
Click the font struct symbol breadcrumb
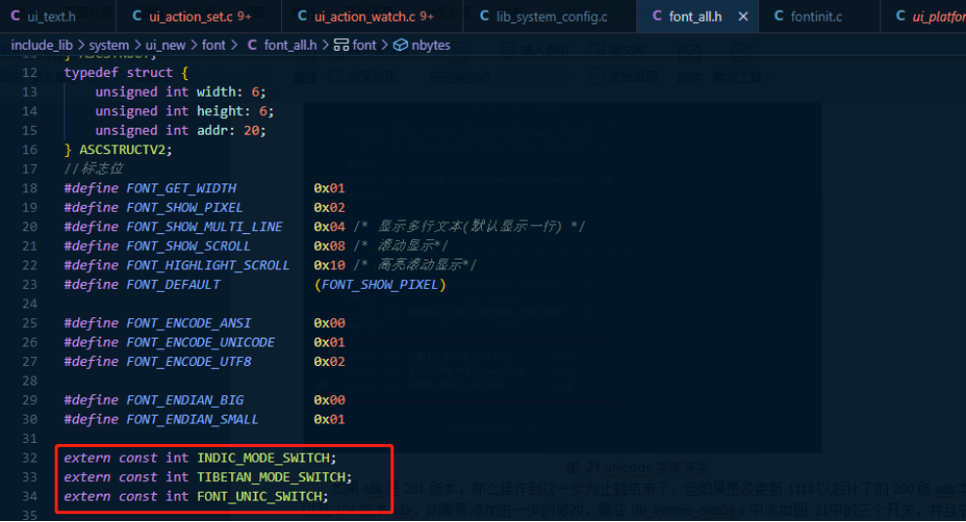coord(364,45)
